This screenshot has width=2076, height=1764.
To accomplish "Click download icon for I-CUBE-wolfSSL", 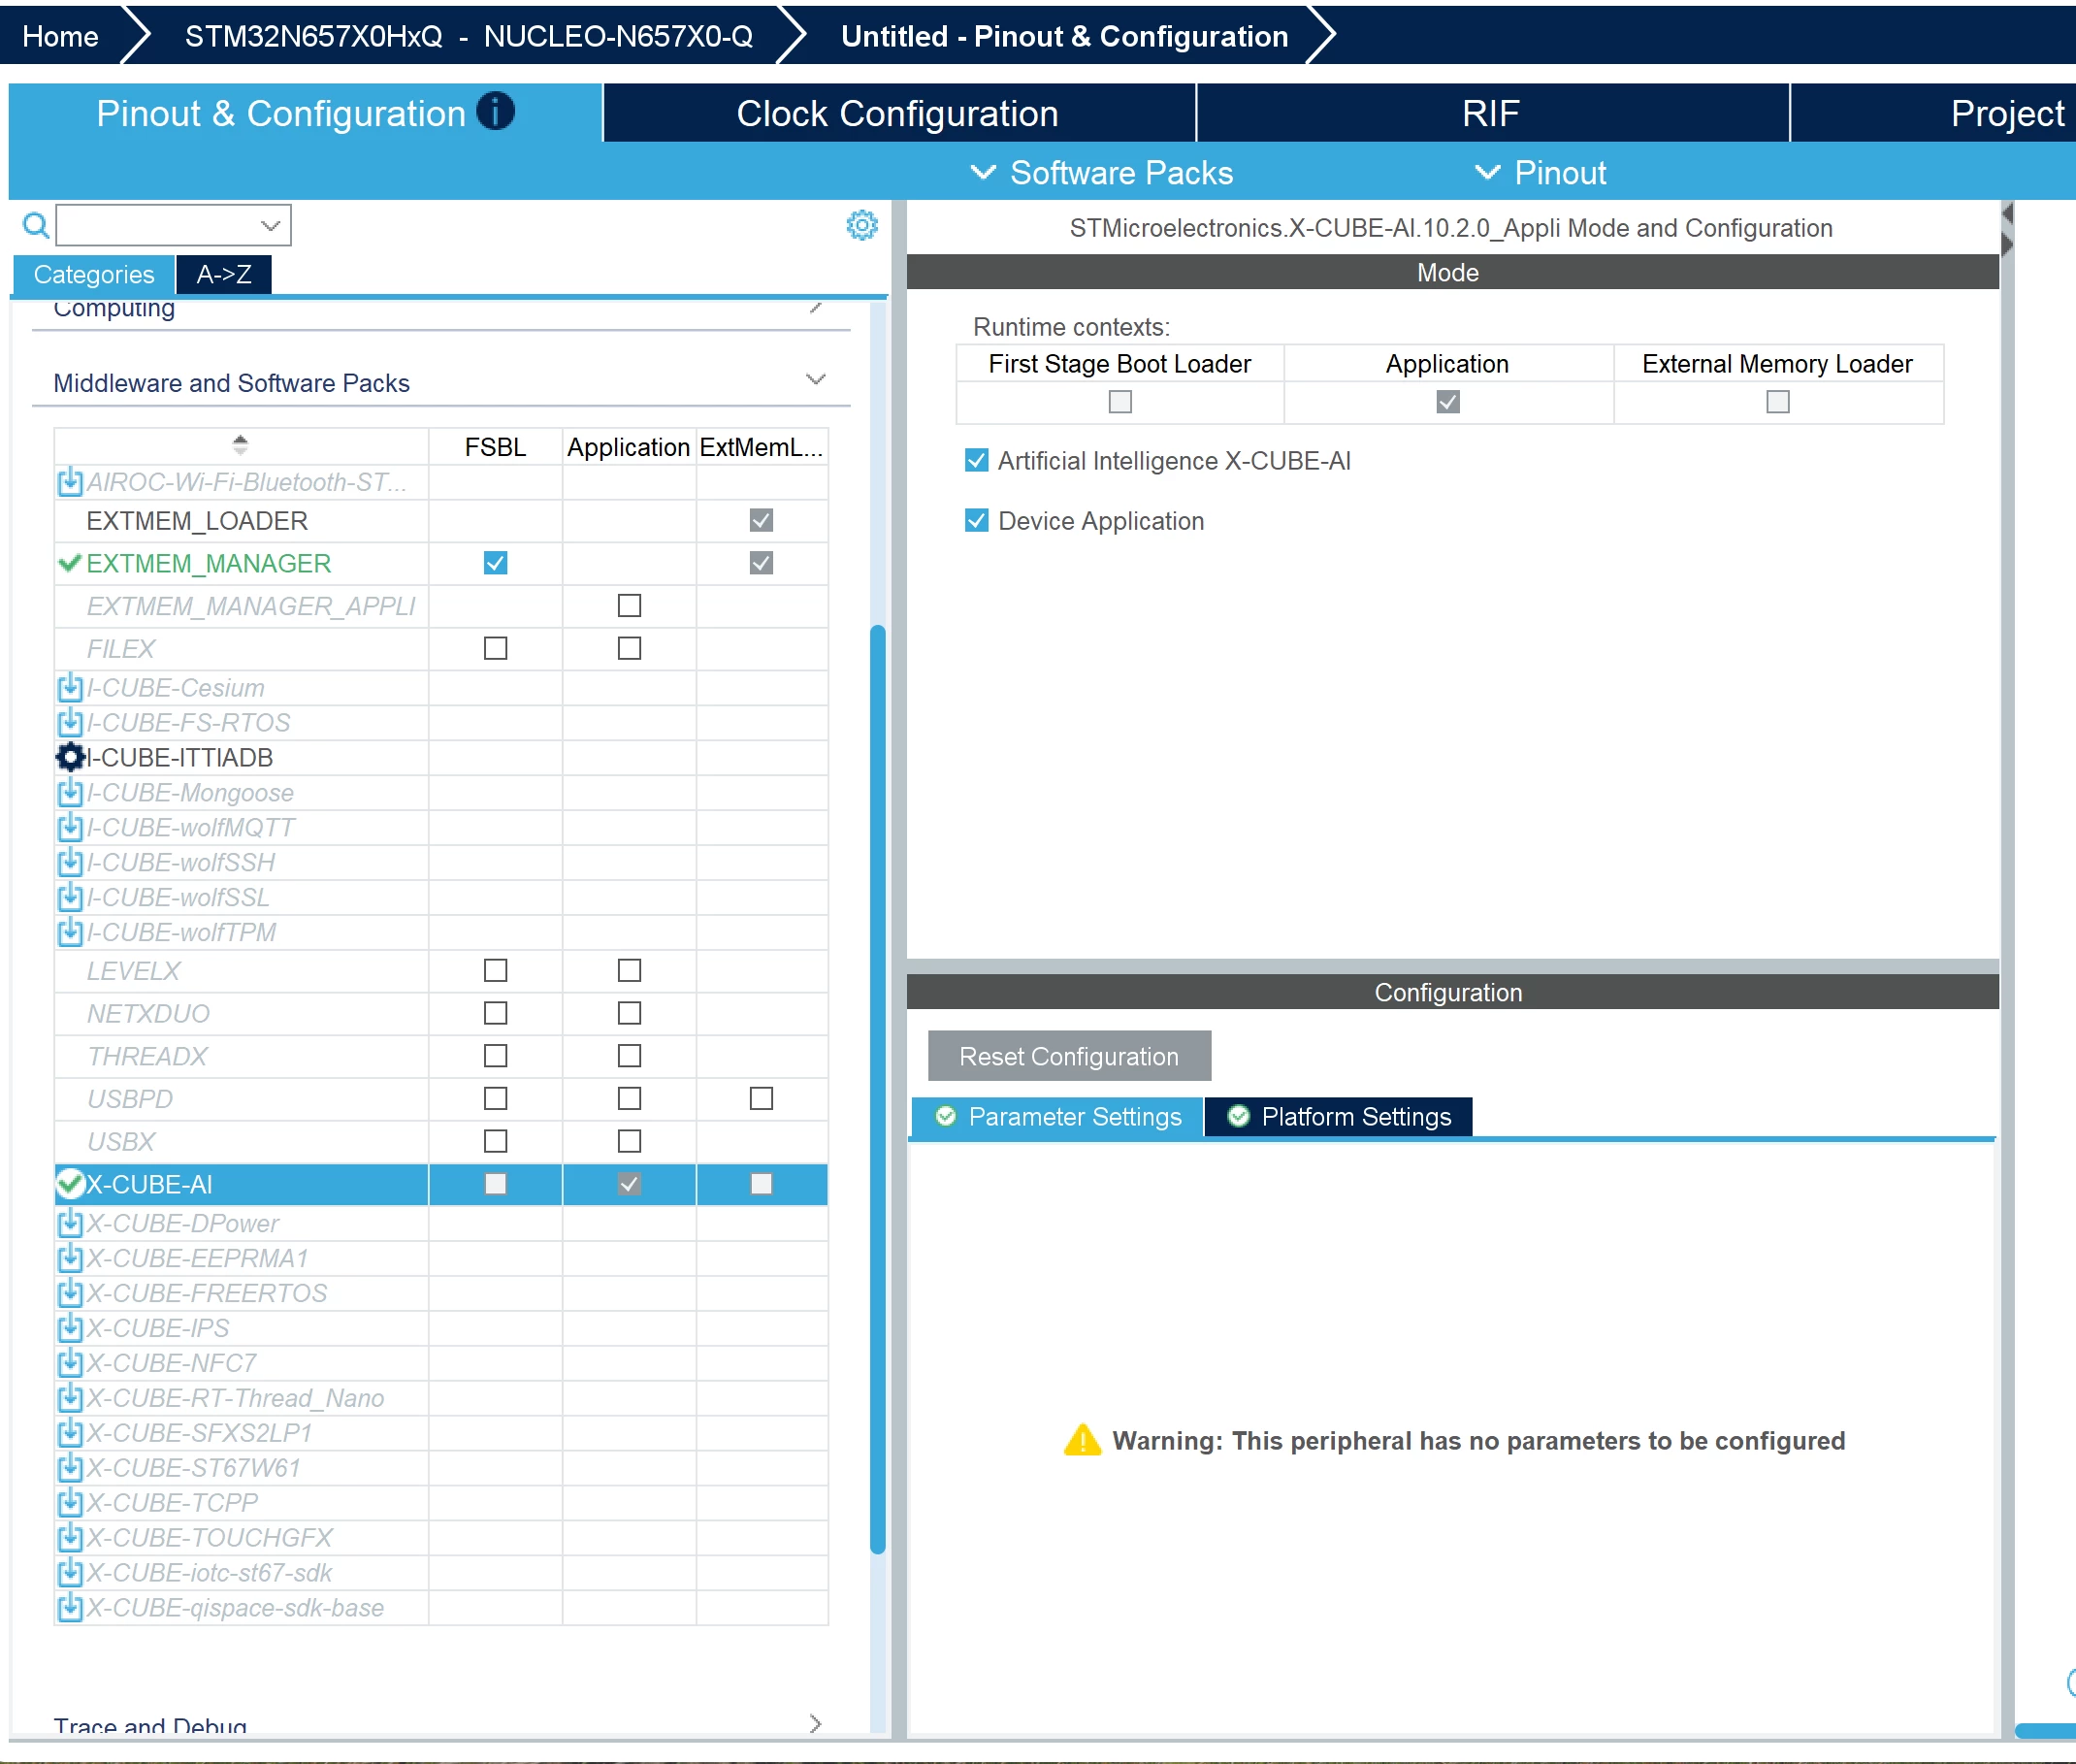I will point(70,897).
